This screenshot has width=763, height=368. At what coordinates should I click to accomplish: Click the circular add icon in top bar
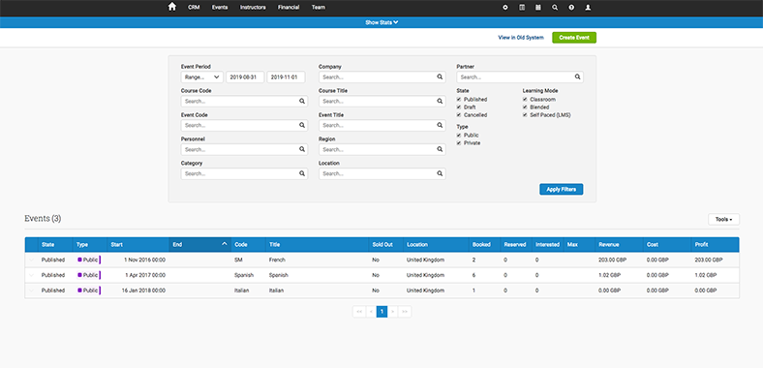505,8
